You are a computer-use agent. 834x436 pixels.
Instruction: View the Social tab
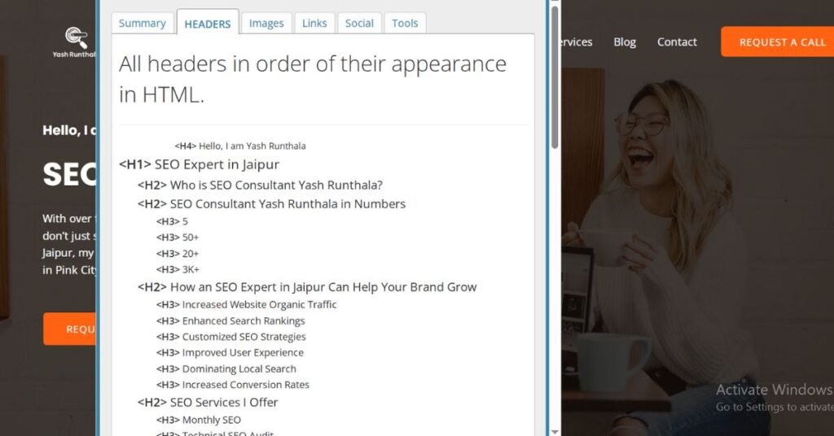(x=359, y=24)
